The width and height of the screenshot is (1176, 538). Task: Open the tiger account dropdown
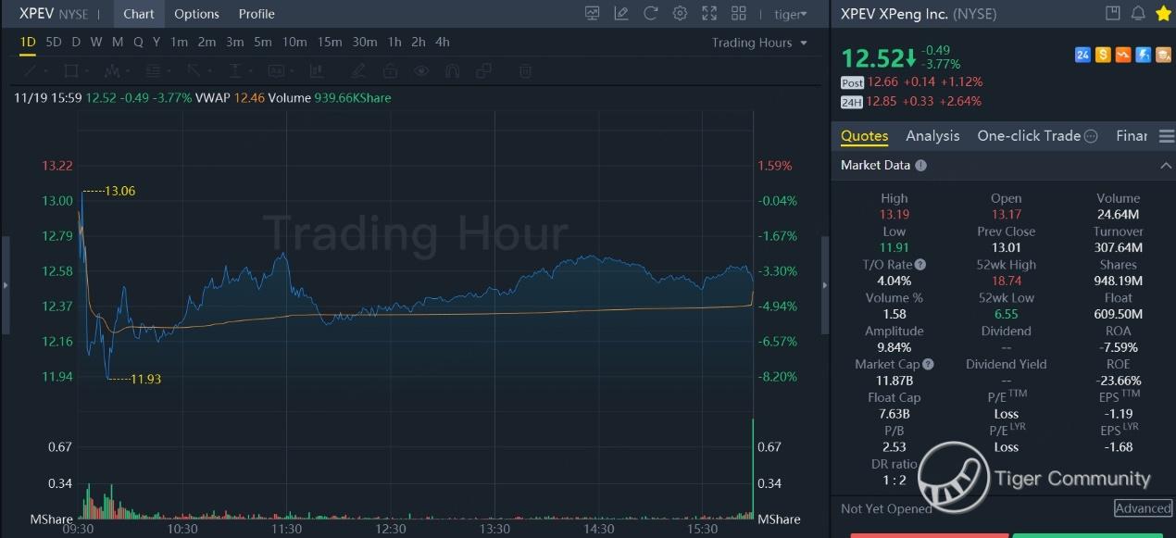[789, 14]
